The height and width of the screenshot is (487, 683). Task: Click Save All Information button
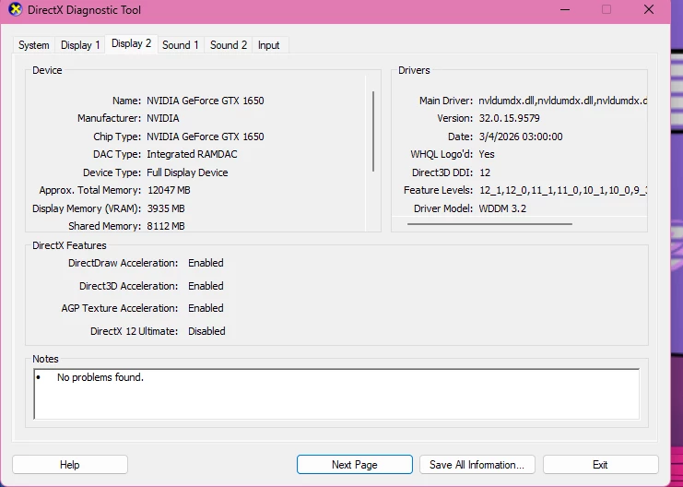[477, 465]
